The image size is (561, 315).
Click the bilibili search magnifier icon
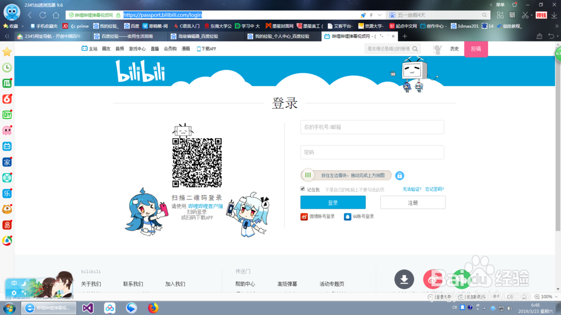[415, 49]
